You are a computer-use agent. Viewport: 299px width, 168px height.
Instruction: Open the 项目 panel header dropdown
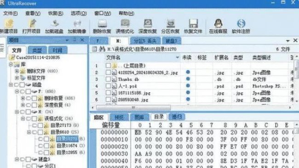(x=67, y=40)
